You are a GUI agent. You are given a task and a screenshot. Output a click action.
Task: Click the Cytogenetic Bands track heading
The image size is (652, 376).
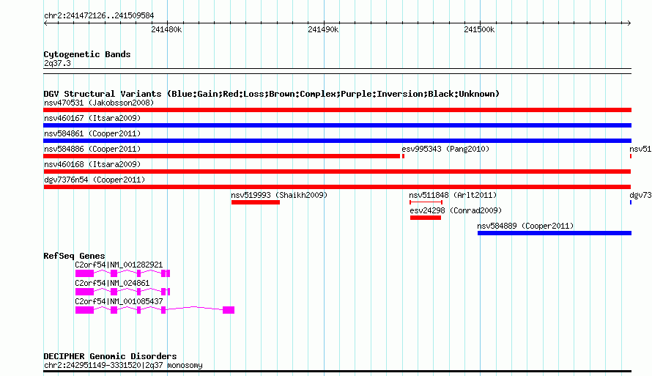pyautogui.click(x=87, y=54)
